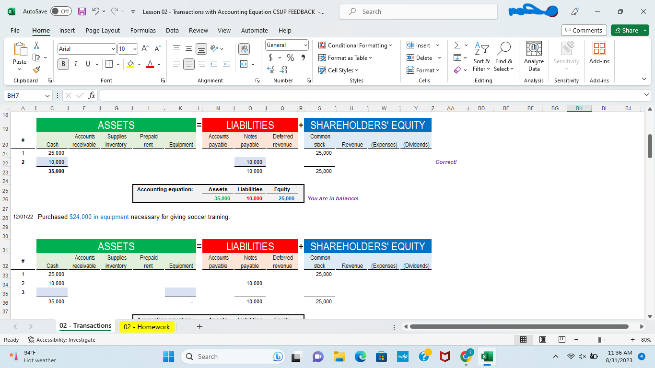655x368 pixels.
Task: Toggle Italic formatting
Action: (76, 64)
